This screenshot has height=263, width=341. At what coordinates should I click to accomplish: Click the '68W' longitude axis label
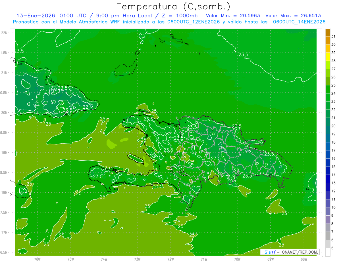click(x=304, y=259)
